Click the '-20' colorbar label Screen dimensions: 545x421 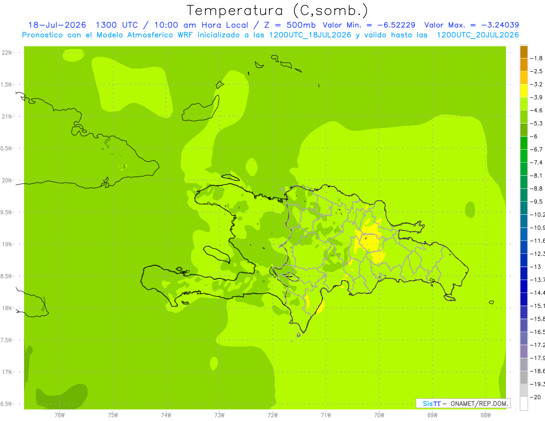535,397
